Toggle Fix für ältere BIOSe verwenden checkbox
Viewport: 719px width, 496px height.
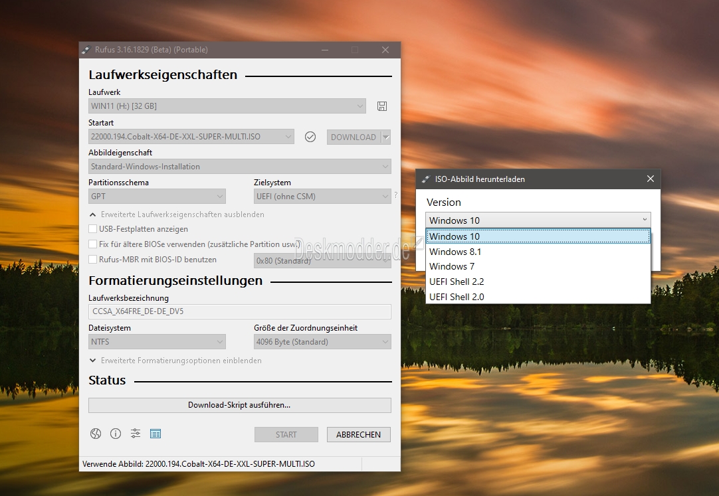(x=92, y=244)
